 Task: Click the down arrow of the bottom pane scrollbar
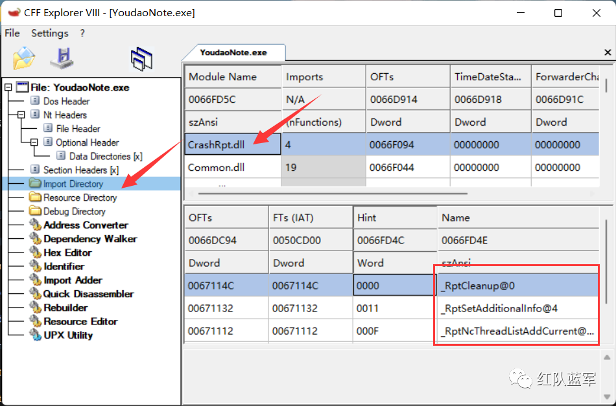click(607, 397)
